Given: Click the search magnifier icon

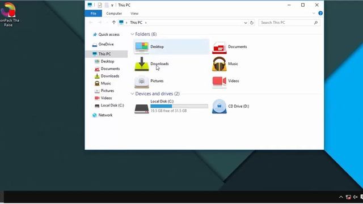Looking at the screenshot, I should coord(316,23).
